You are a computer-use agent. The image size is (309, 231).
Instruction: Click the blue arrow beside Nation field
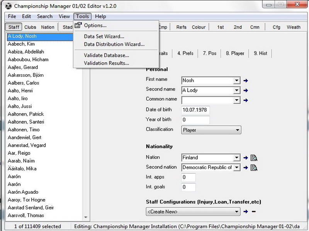coord(246,158)
